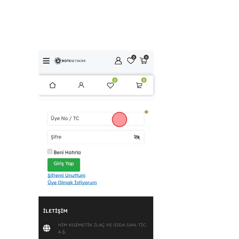Screen dimensions: 239x239
Task: Open shopping cart icon in header
Action: pyautogui.click(x=144, y=59)
